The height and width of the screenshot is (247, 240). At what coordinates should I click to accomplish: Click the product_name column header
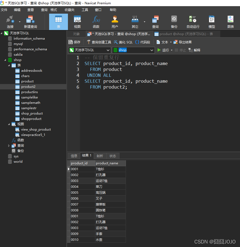pos(110,163)
